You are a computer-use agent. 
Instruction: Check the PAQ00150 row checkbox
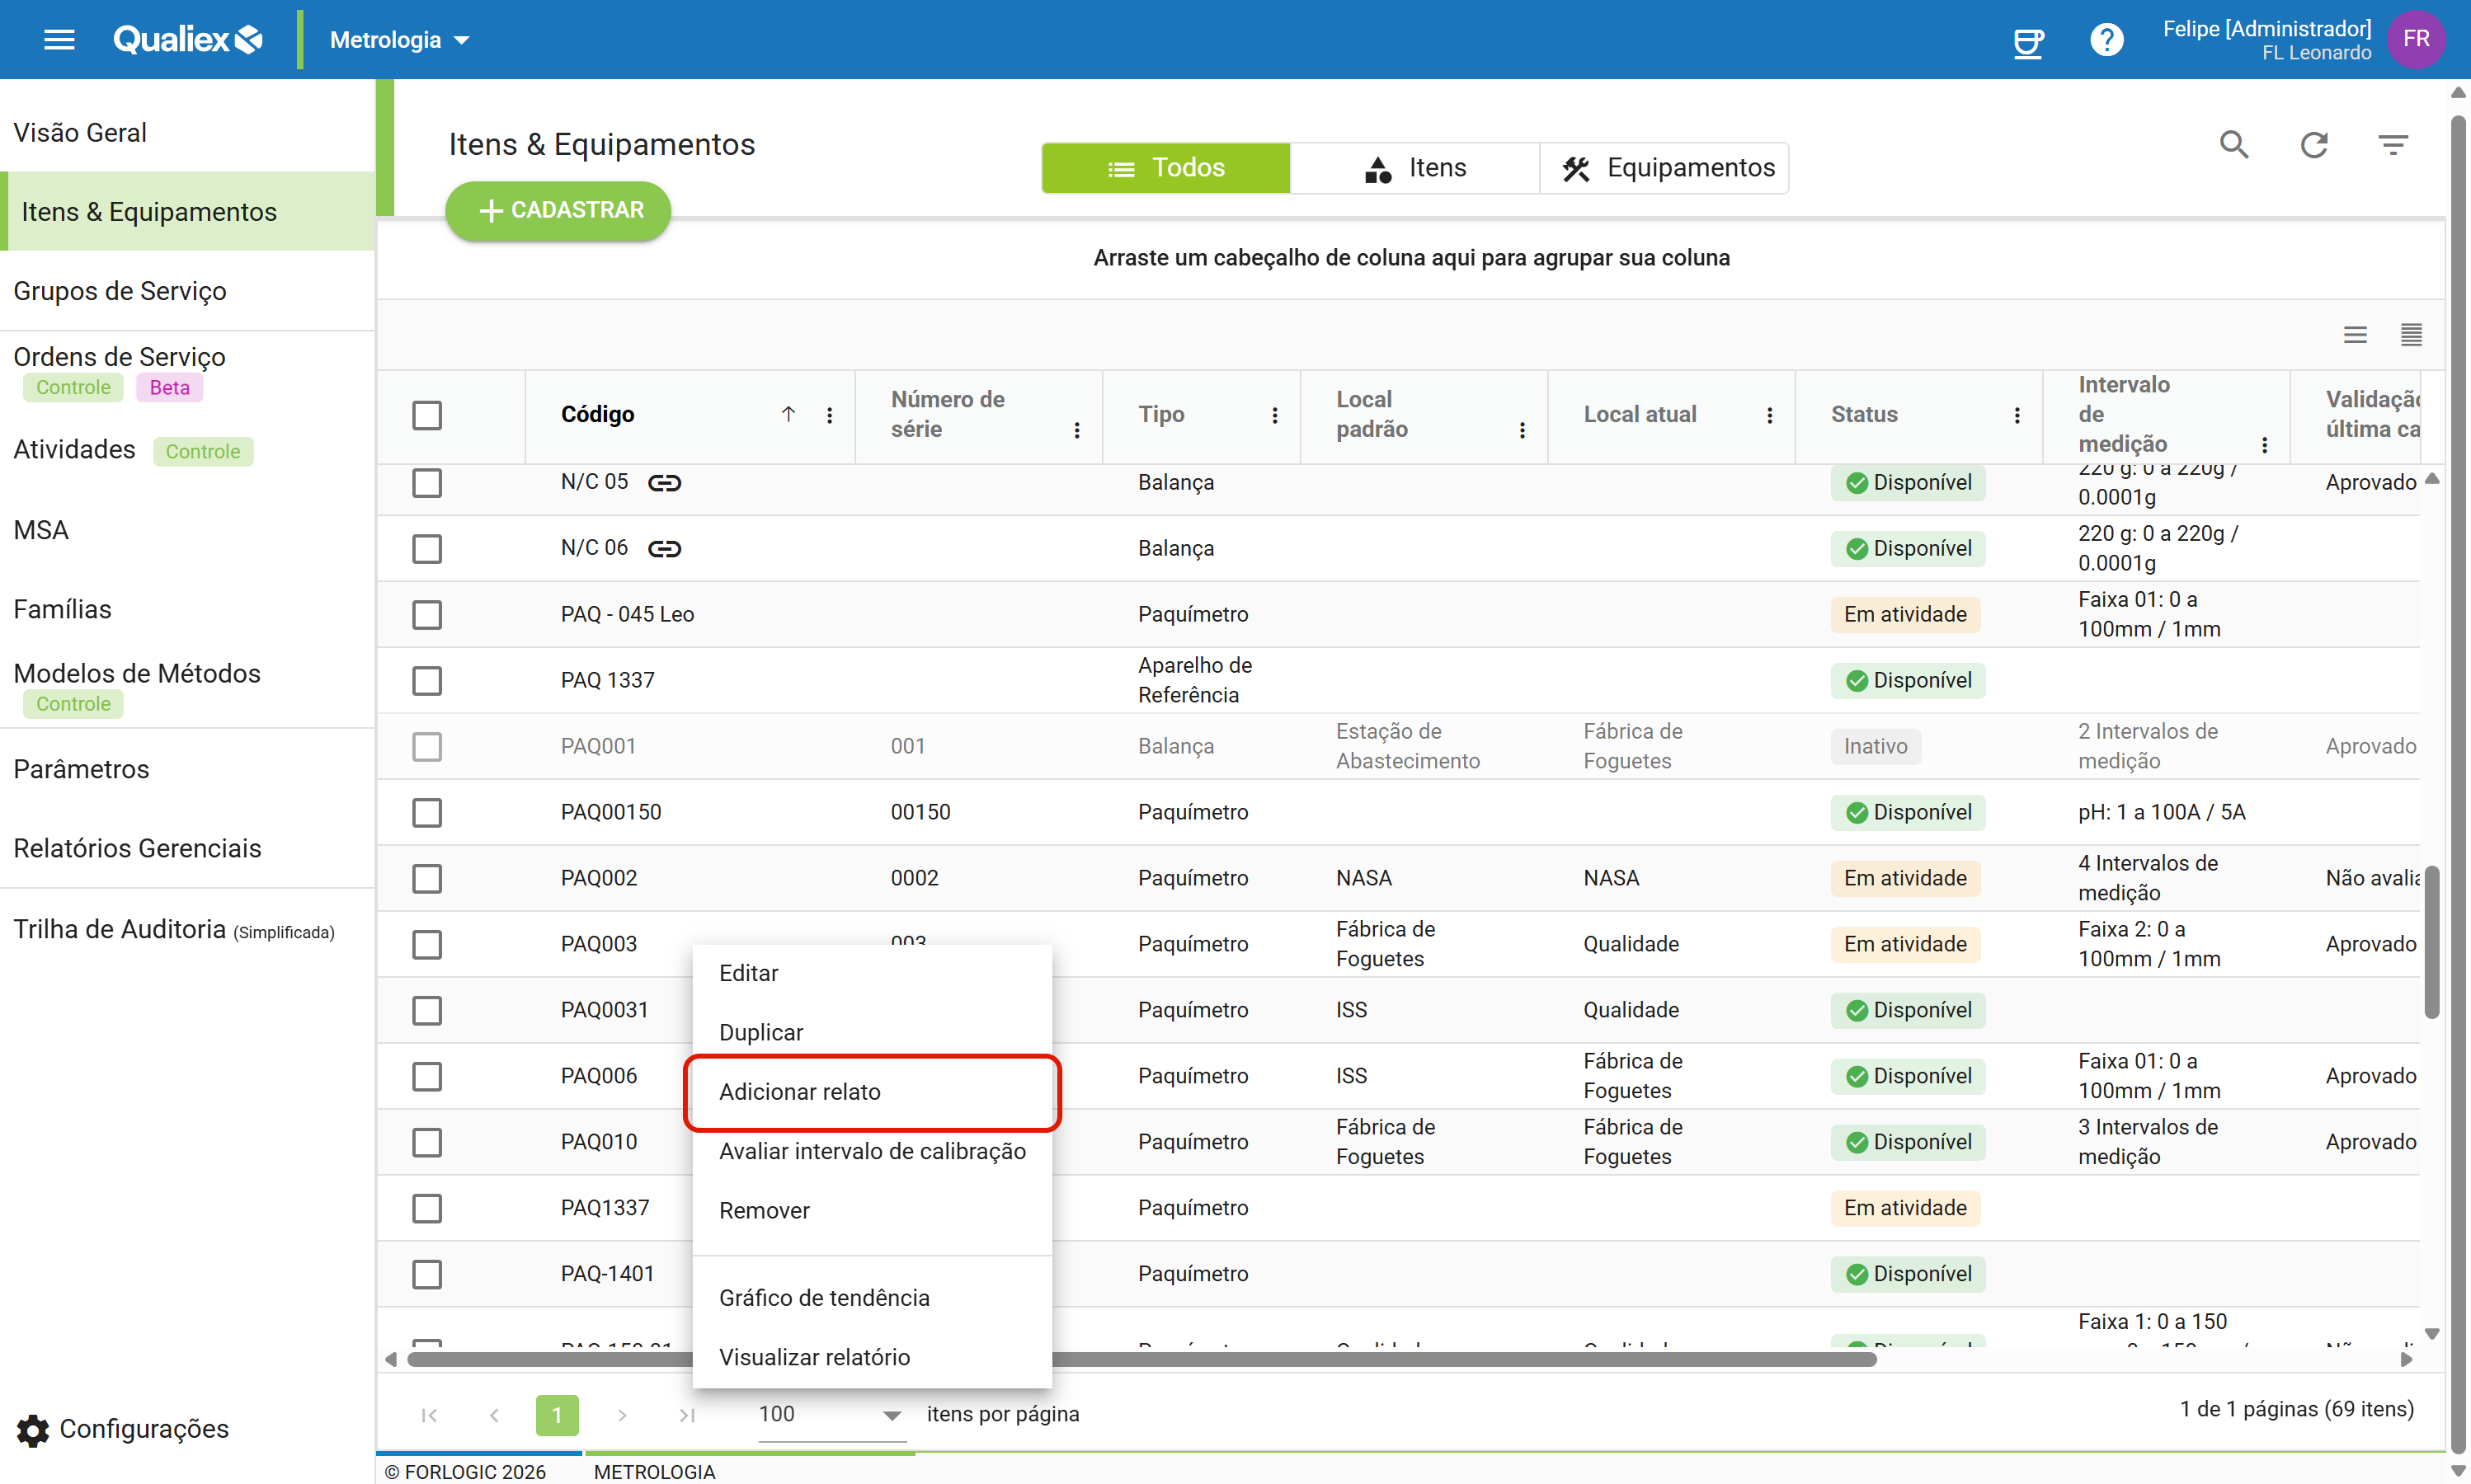427,813
